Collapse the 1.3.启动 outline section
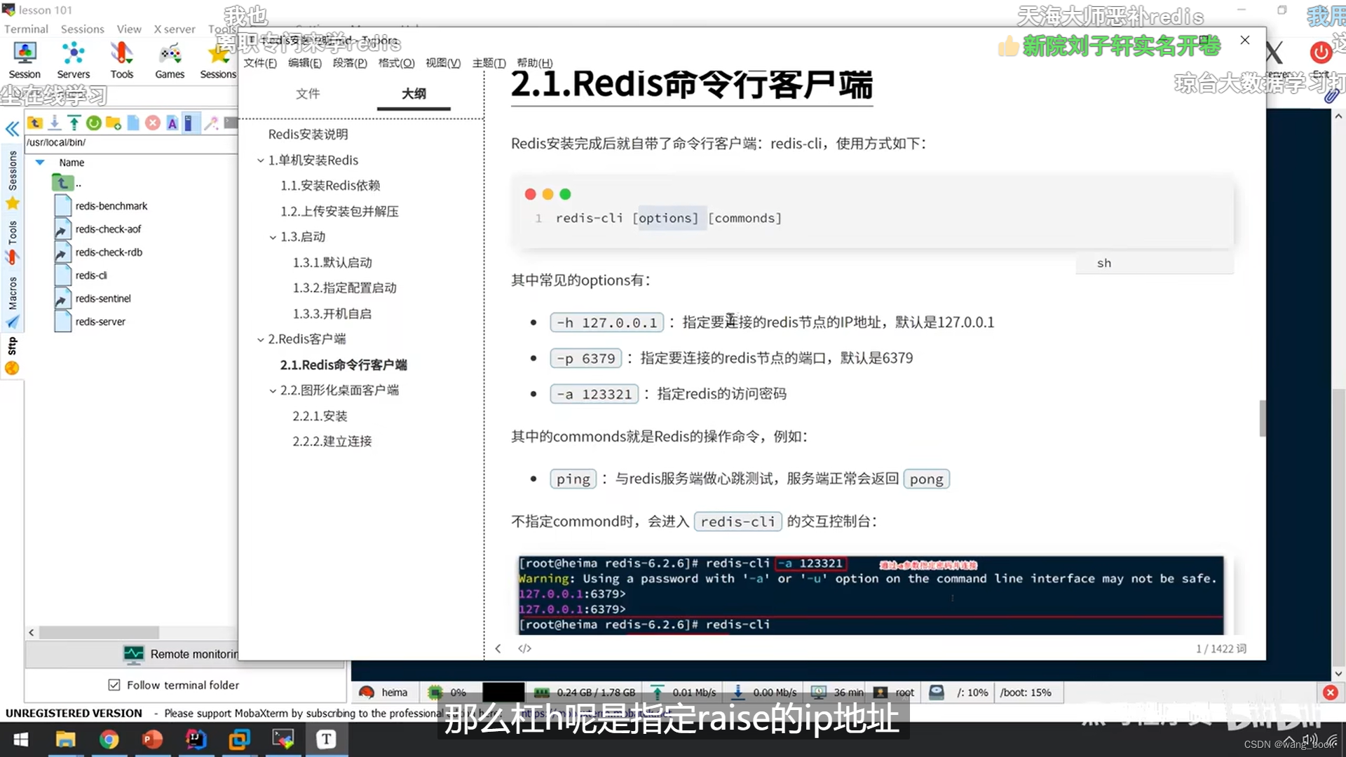Viewport: 1346px width, 757px height. [273, 237]
